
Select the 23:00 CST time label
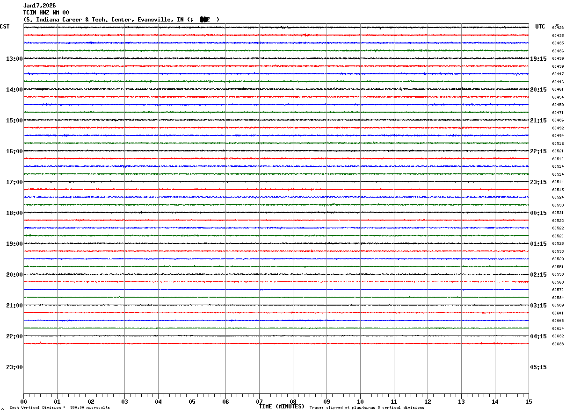point(14,367)
